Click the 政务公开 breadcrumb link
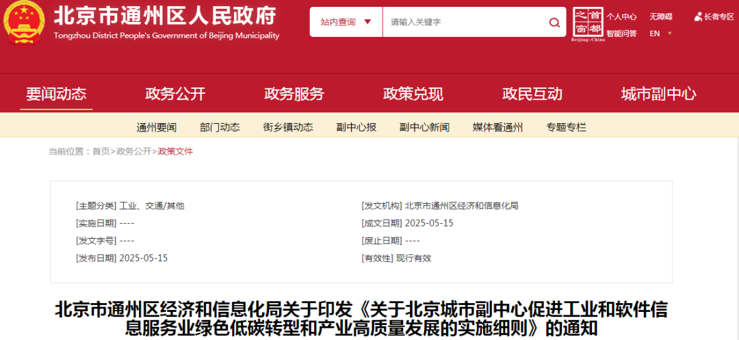 (134, 151)
